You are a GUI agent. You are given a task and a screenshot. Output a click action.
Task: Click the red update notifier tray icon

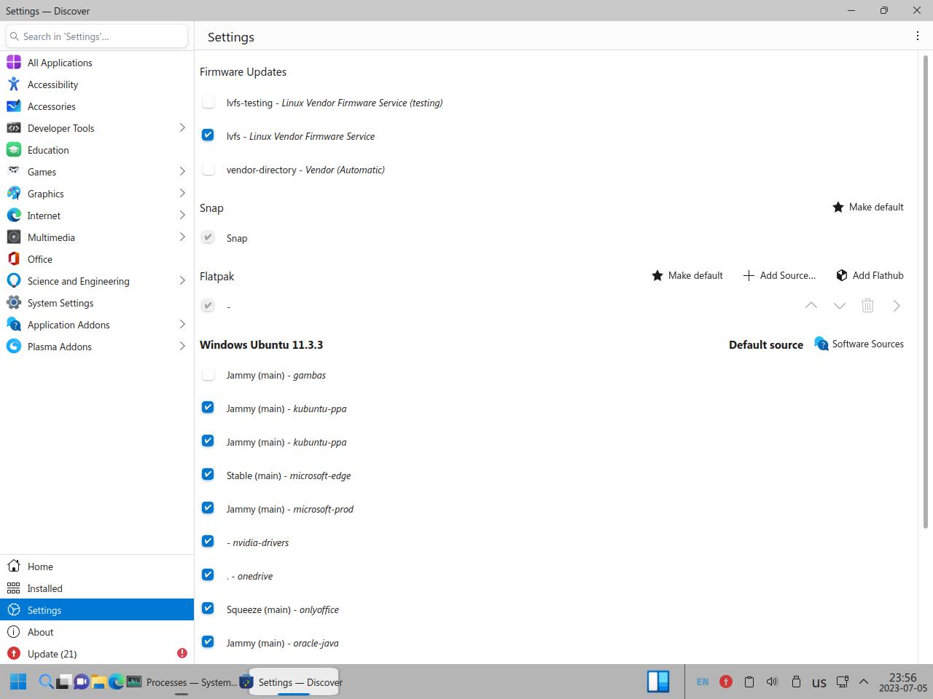725,682
